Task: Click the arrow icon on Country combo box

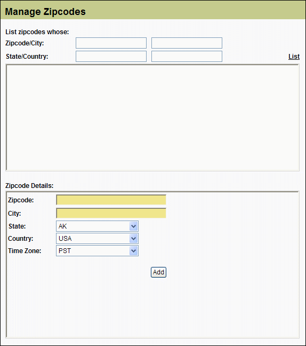Action: [x=133, y=239]
